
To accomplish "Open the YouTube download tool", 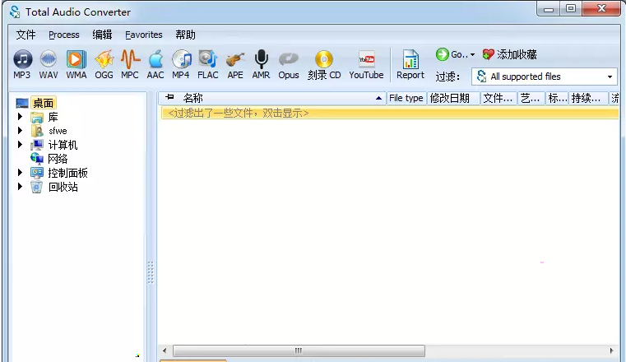I will (x=366, y=64).
